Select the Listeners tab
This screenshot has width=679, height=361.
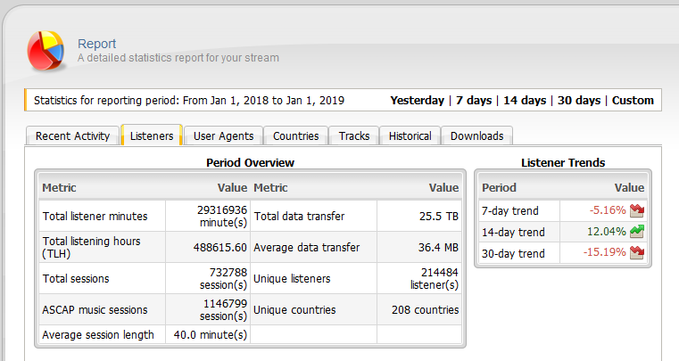click(x=152, y=135)
